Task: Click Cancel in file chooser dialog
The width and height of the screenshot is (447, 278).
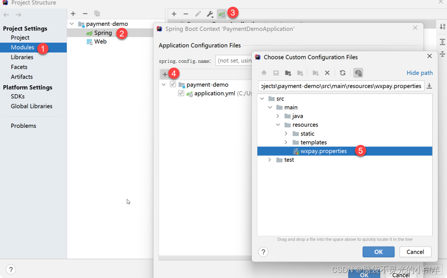Action: (415, 252)
